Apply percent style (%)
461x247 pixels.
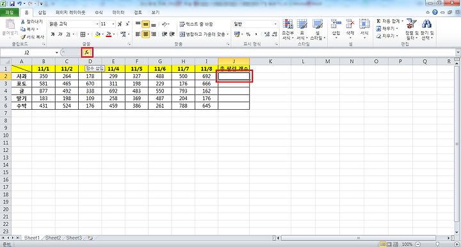(x=248, y=34)
